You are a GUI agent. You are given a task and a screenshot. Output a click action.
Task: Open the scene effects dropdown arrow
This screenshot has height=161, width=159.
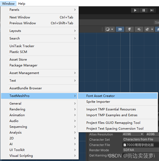tap(152, 29)
